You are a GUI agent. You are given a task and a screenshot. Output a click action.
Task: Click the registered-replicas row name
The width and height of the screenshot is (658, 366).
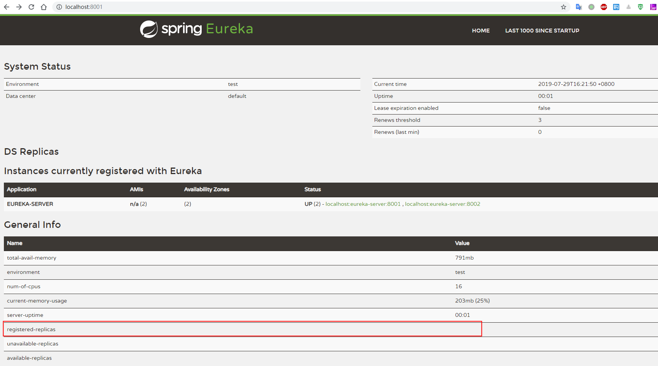click(x=31, y=329)
